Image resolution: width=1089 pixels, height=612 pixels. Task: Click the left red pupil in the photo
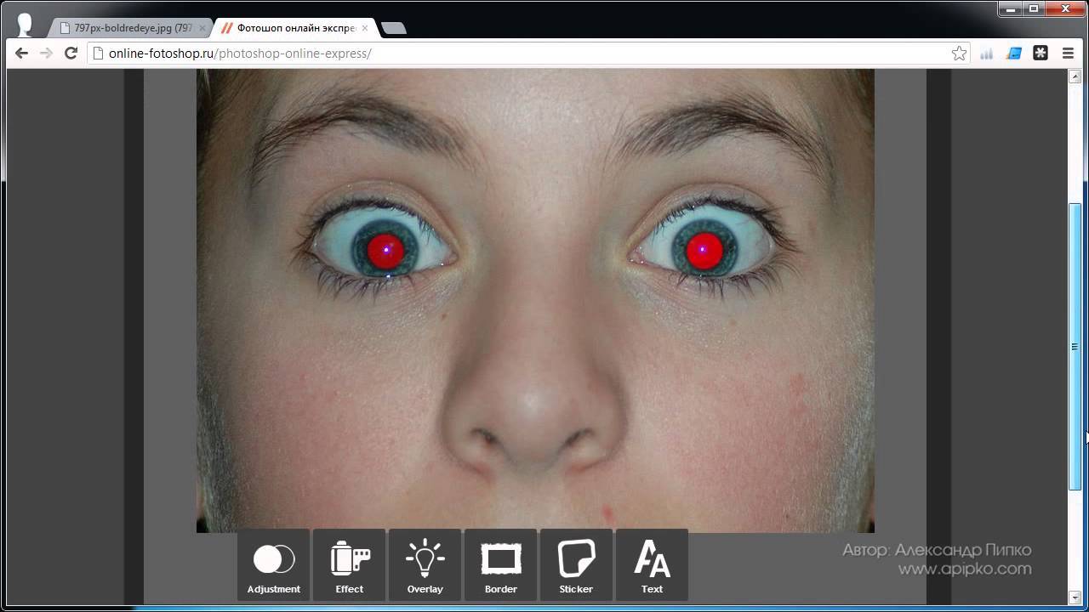coord(385,251)
